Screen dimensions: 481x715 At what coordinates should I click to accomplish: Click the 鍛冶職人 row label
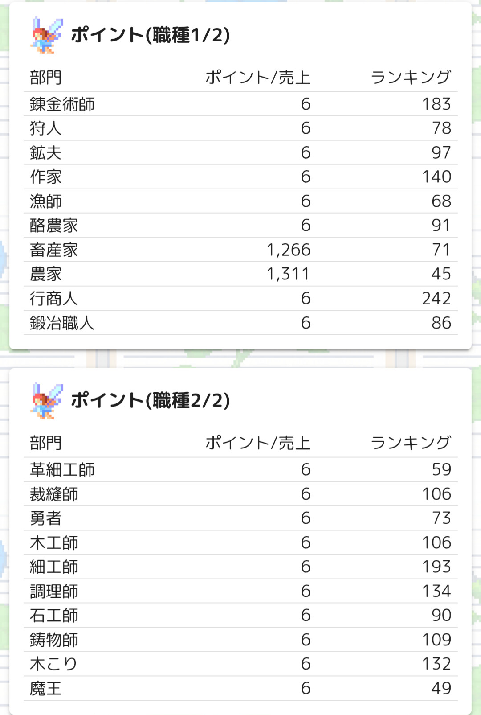click(x=62, y=323)
